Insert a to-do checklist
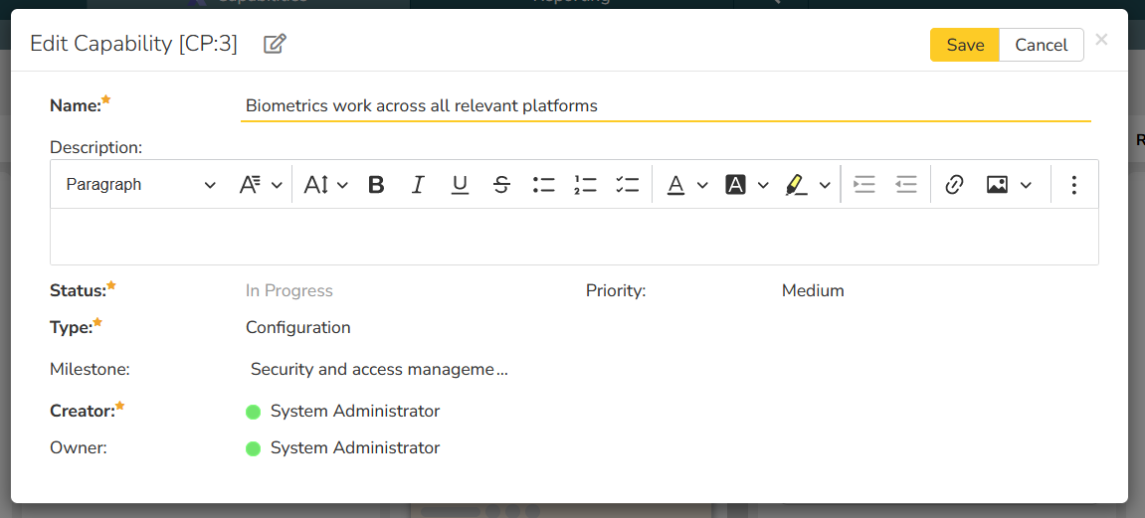Viewport: 1145px width, 518px height. pos(627,185)
